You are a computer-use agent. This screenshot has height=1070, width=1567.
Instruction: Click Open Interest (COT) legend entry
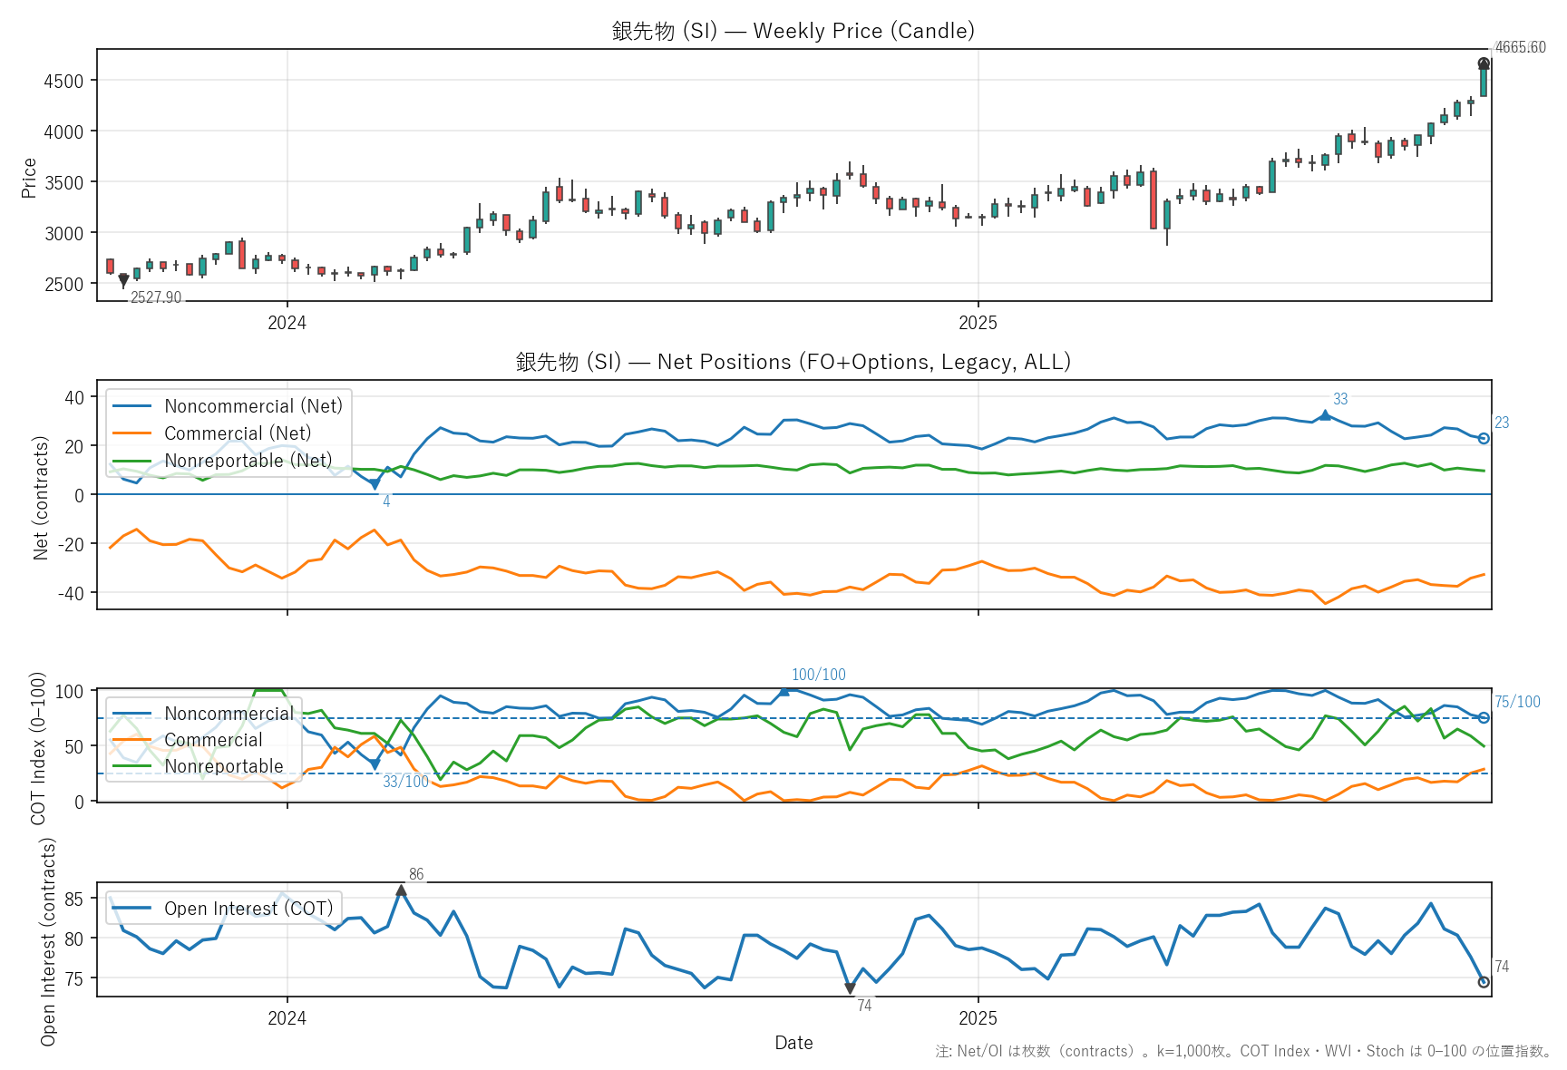pyautogui.click(x=248, y=909)
